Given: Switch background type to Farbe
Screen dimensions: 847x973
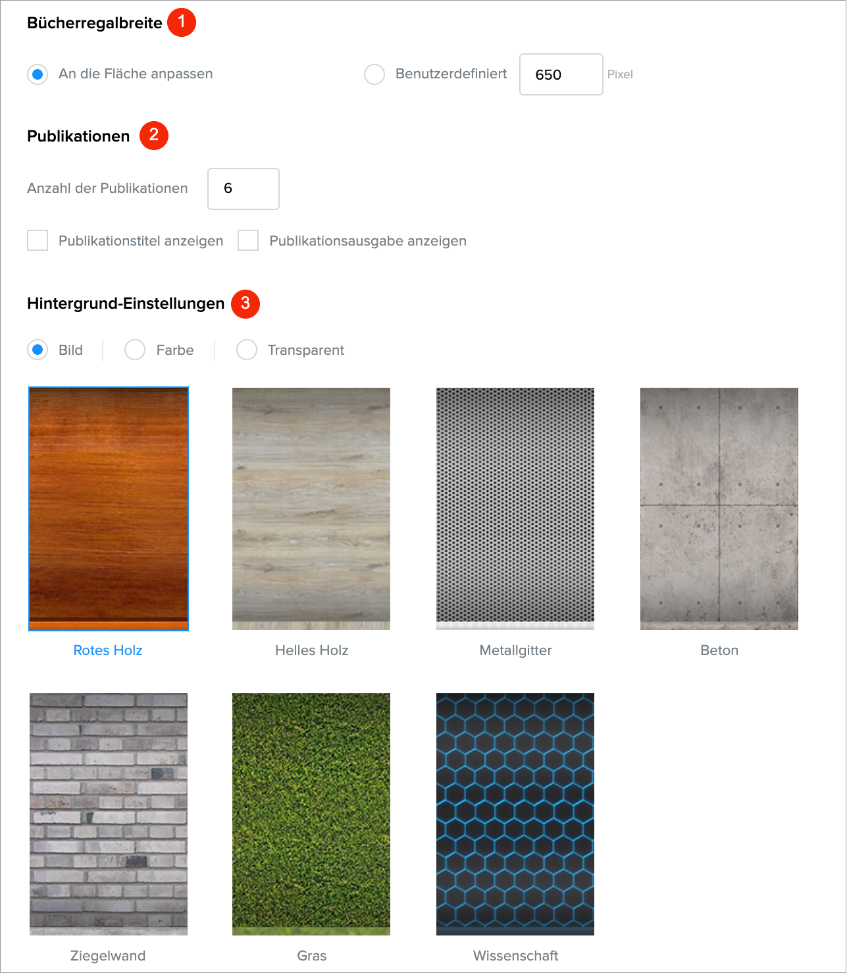Looking at the screenshot, I should (135, 350).
